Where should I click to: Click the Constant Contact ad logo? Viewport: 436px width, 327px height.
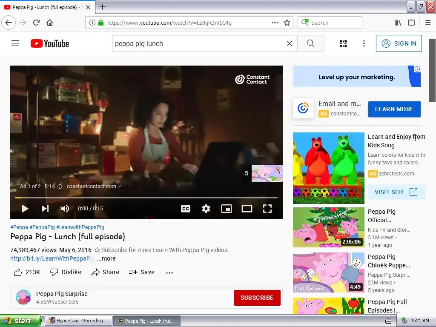(x=303, y=108)
